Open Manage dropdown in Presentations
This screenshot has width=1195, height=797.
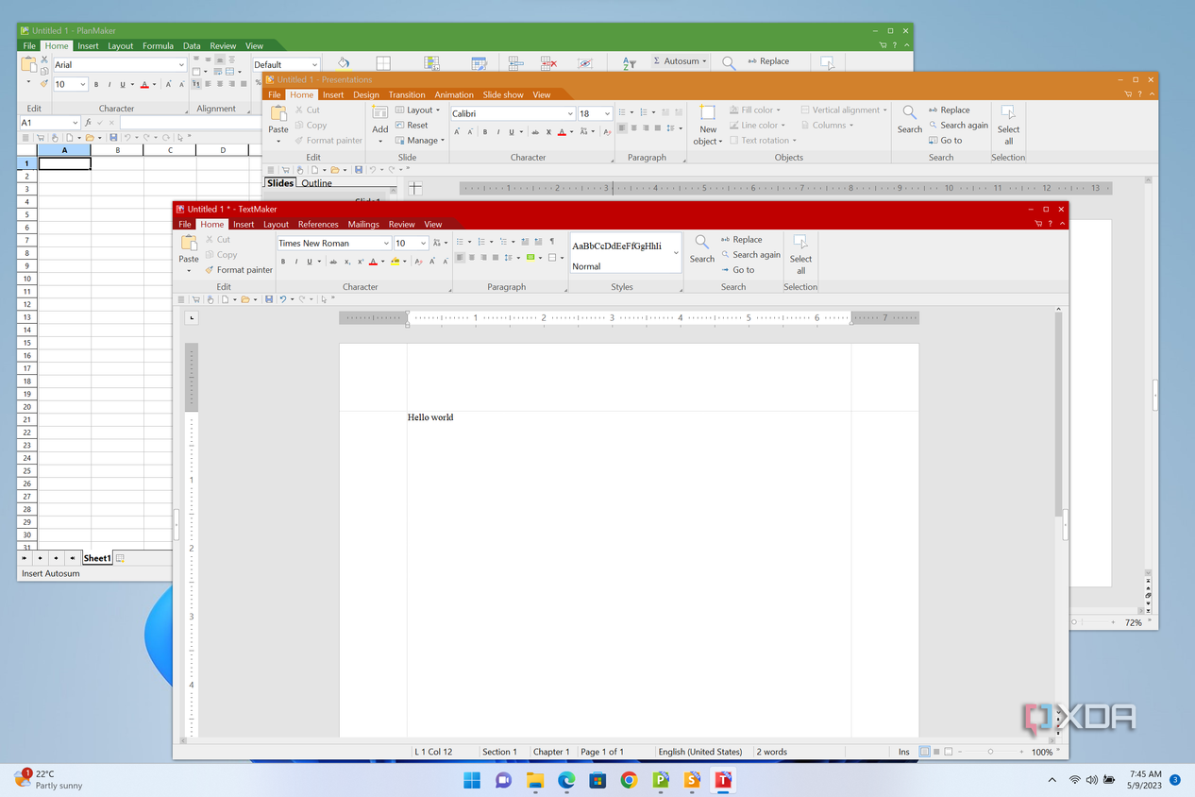(420, 141)
